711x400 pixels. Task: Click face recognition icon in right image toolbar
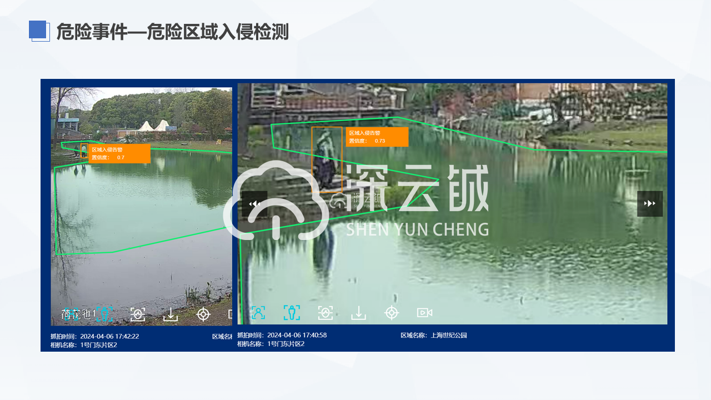(x=258, y=313)
